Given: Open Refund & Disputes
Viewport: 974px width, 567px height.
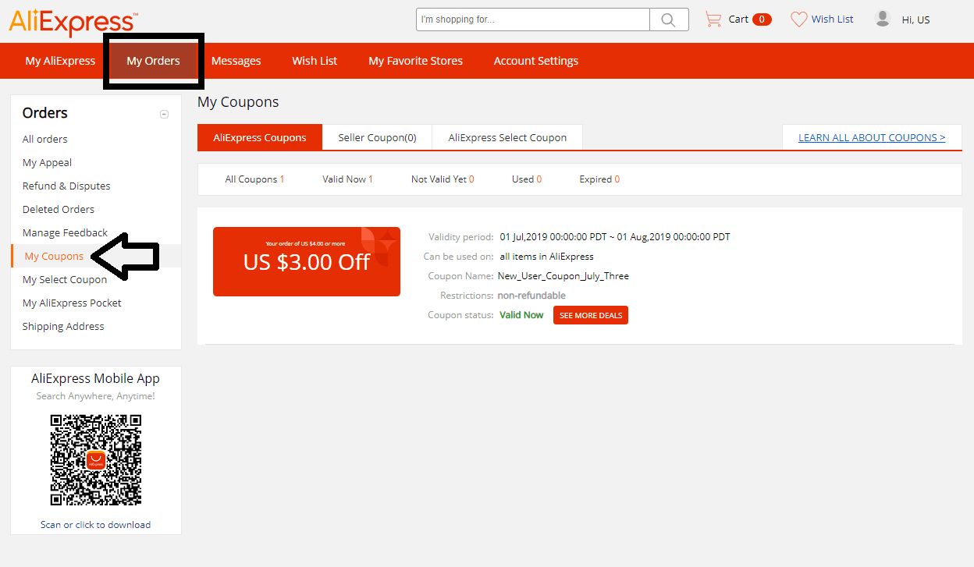Looking at the screenshot, I should click(66, 186).
